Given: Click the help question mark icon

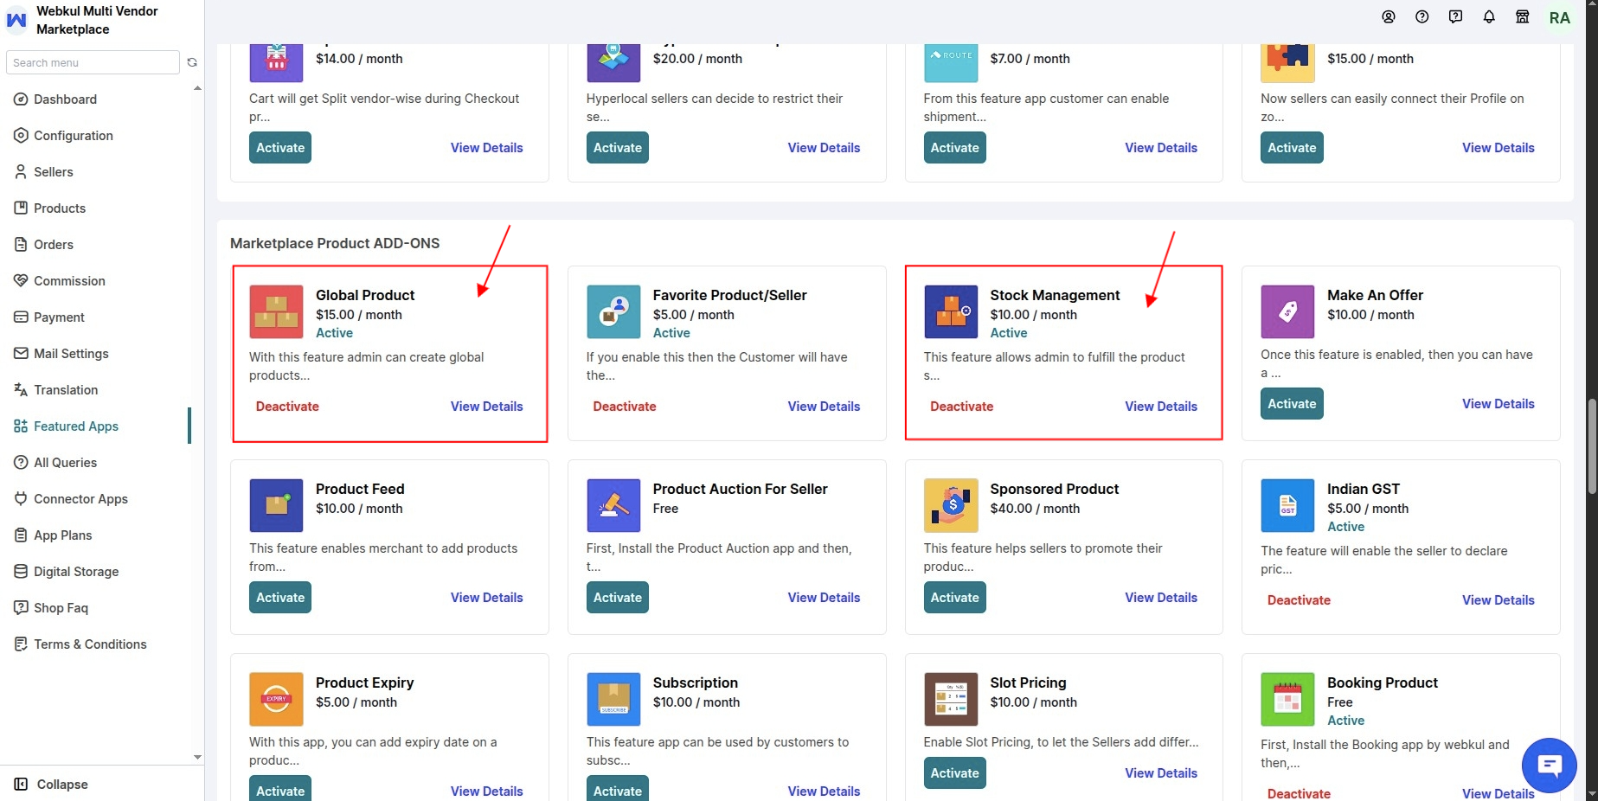Looking at the screenshot, I should pyautogui.click(x=1422, y=17).
